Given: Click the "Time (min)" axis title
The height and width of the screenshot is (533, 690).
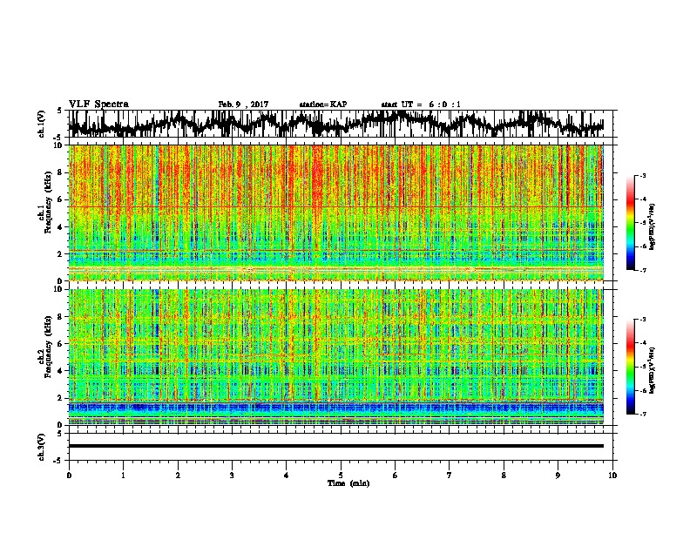Looking at the screenshot, I should (348, 483).
